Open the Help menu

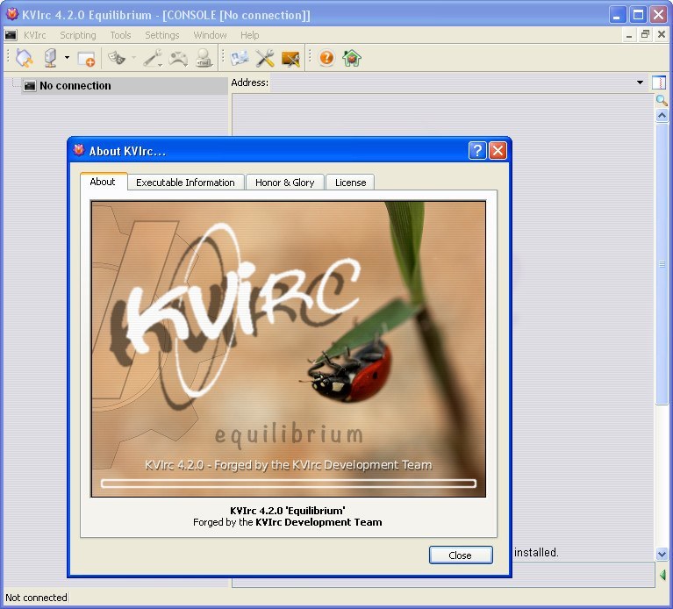click(249, 35)
